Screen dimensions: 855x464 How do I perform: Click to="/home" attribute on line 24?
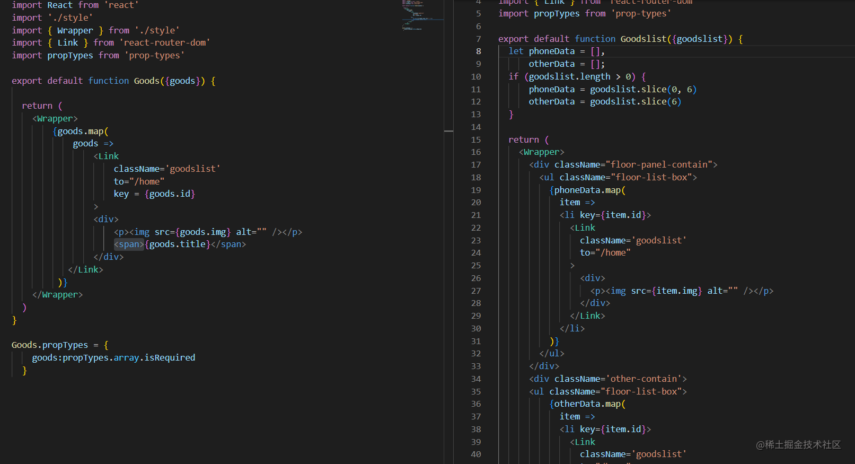point(605,252)
